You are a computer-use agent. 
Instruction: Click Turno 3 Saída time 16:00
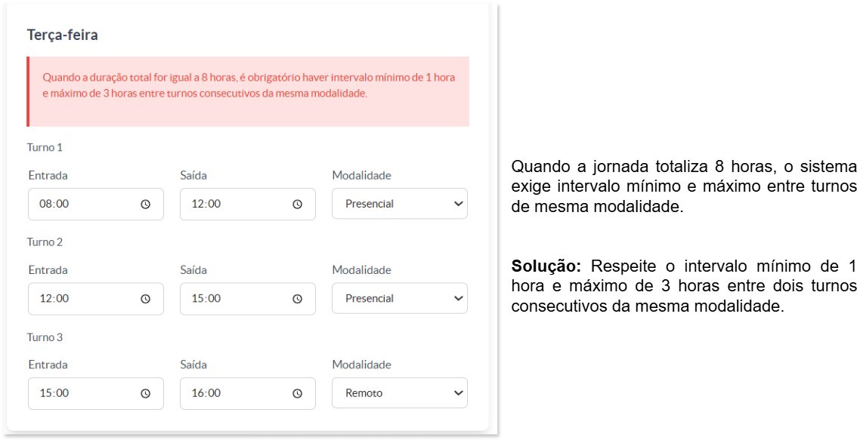(x=248, y=393)
